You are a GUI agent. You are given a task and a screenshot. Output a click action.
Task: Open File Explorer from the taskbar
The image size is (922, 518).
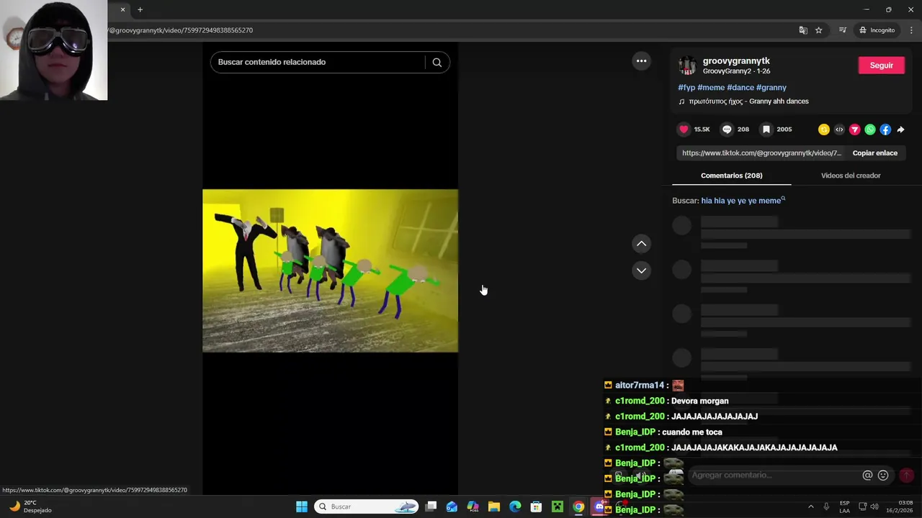[x=493, y=506]
